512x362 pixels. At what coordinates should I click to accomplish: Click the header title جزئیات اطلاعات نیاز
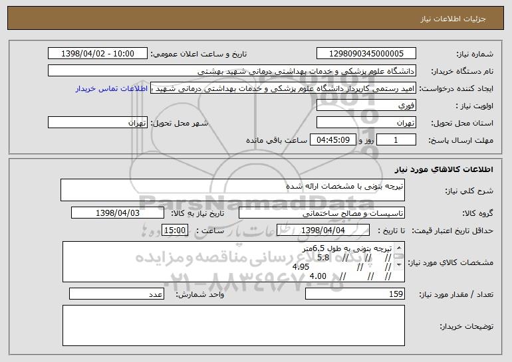tap(453, 19)
